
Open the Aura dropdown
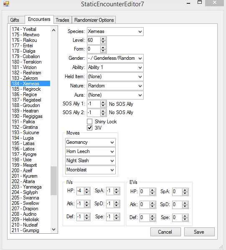115,95
